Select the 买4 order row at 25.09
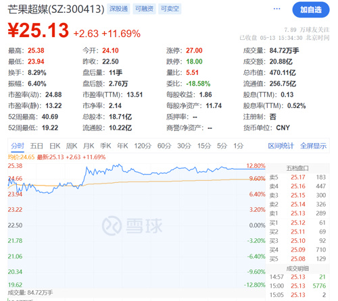The image size is (338, 301). (x=297, y=250)
